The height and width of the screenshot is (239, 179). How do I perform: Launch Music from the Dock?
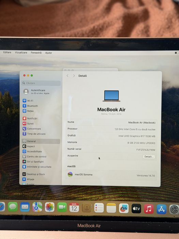point(149,209)
